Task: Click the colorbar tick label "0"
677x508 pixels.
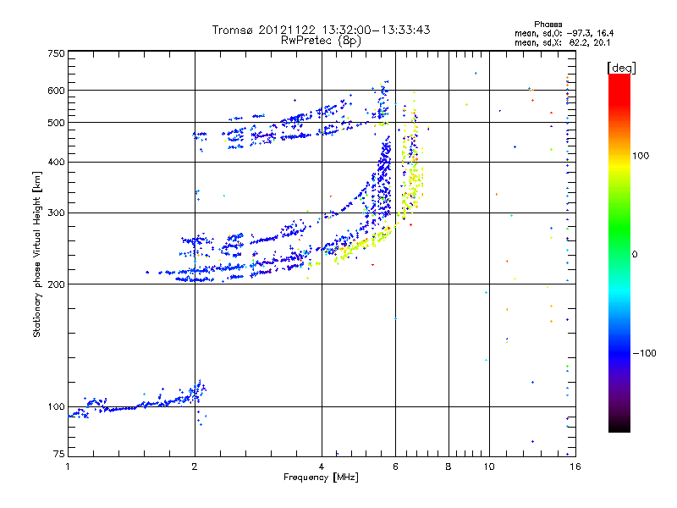Action: [635, 255]
